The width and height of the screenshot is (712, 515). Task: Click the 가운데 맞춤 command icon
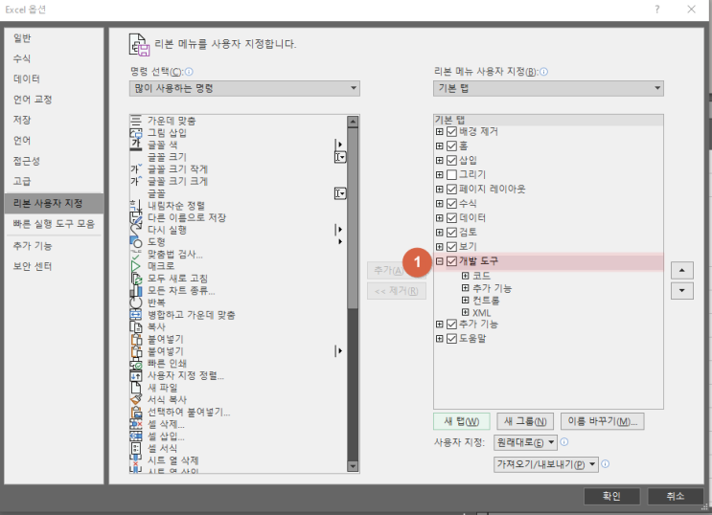point(136,121)
